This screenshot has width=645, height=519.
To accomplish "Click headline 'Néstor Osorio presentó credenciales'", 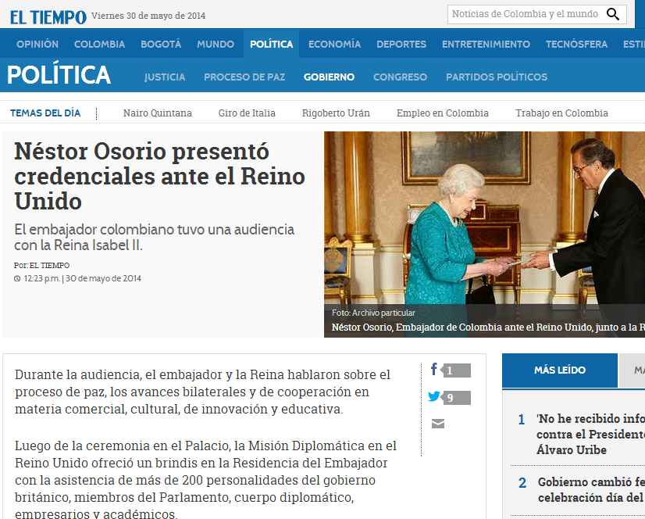I will point(159,176).
